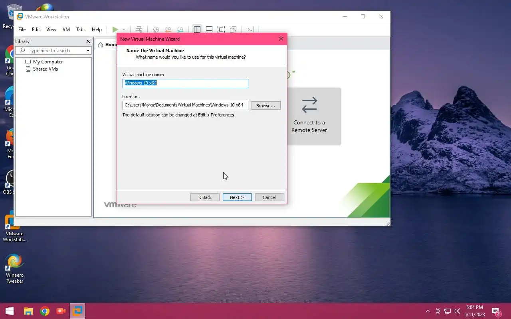
Task: Open the Help menu
Action: pyautogui.click(x=97, y=30)
